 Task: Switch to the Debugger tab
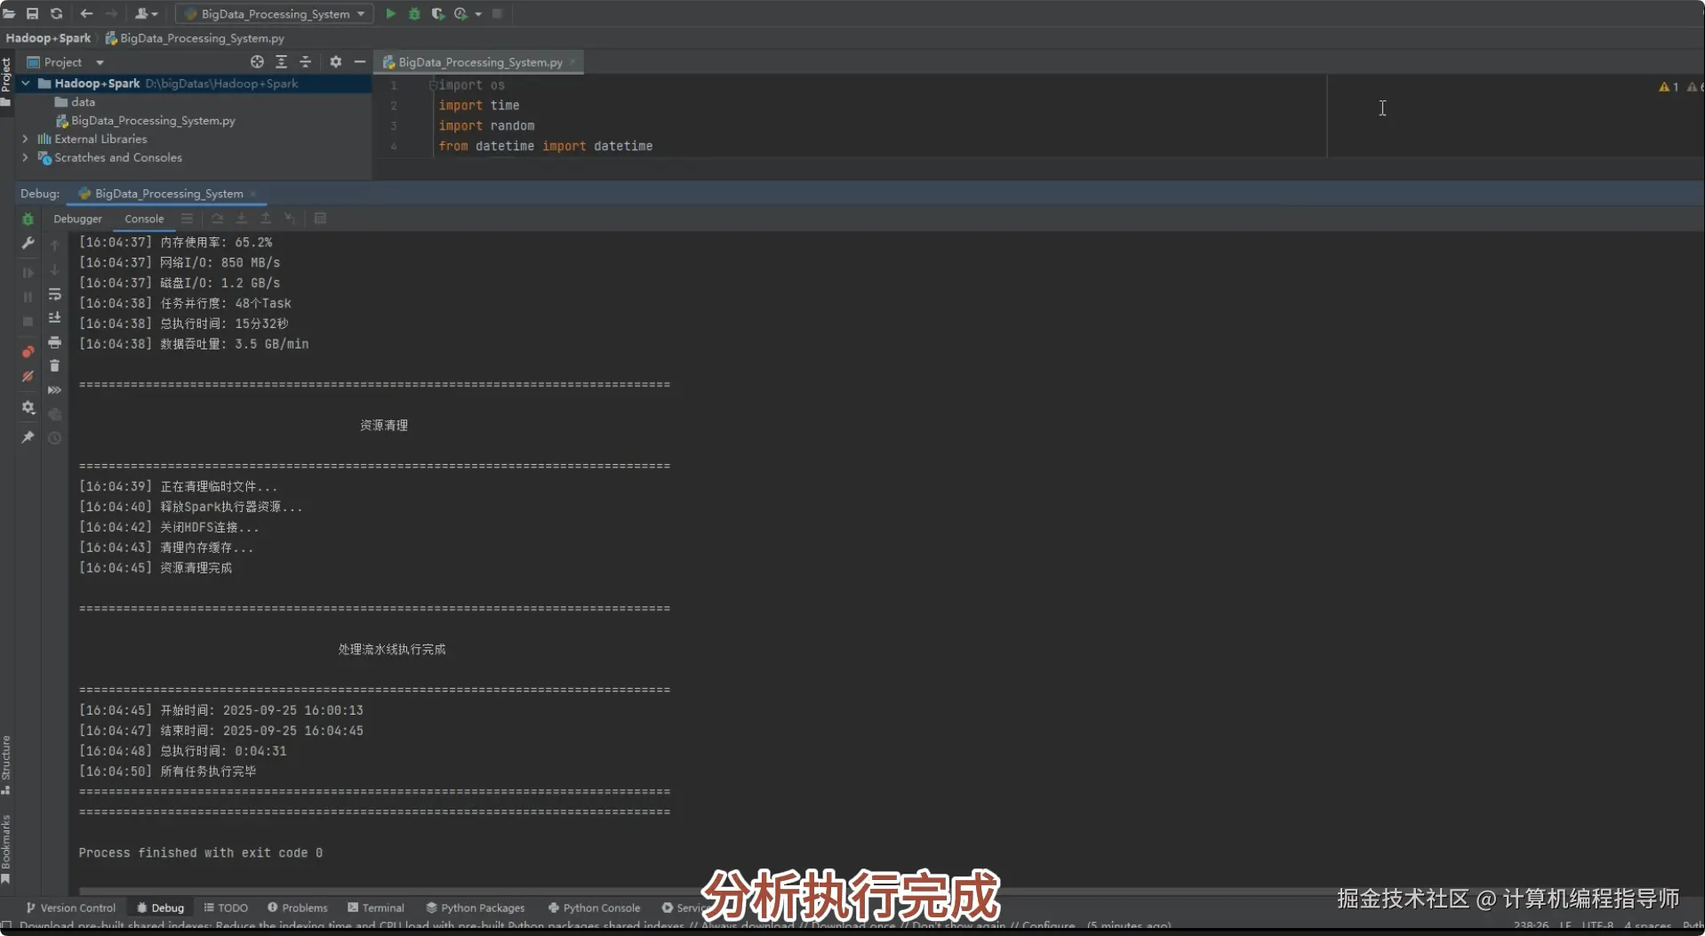pyautogui.click(x=77, y=219)
